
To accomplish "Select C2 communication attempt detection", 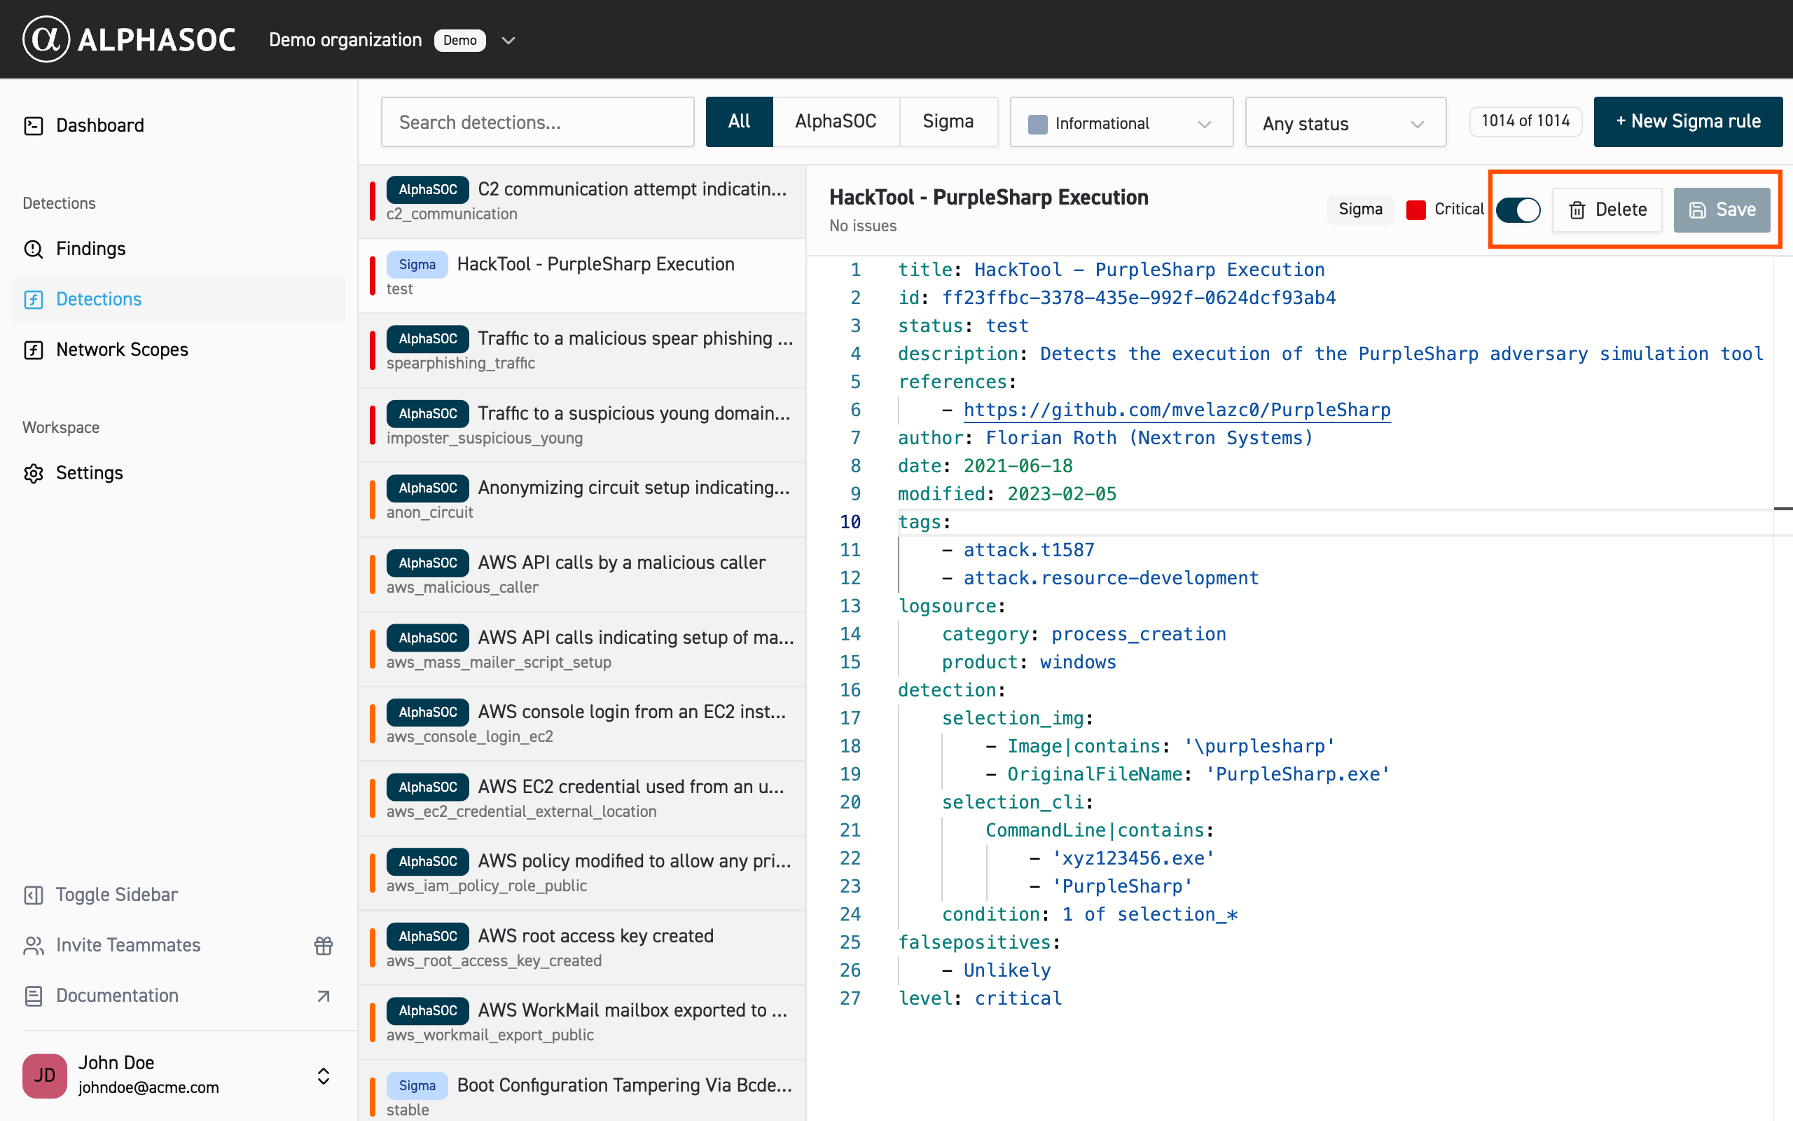I will coord(581,201).
